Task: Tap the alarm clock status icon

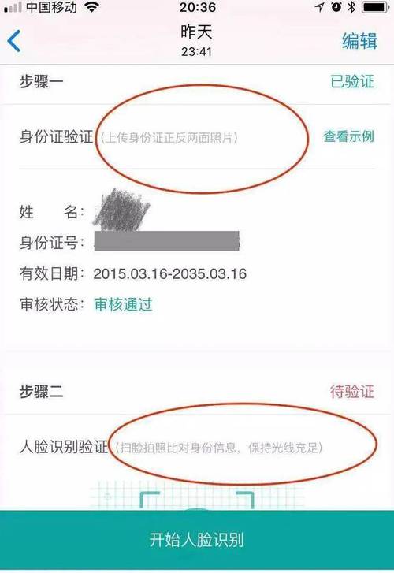Action: tap(336, 7)
